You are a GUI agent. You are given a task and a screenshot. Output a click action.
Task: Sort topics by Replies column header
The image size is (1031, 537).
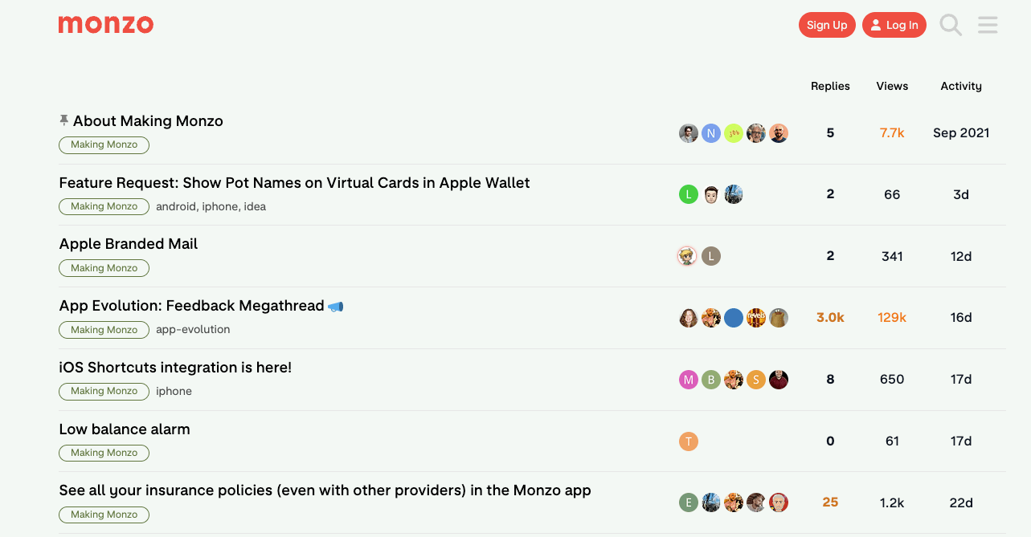pos(830,86)
